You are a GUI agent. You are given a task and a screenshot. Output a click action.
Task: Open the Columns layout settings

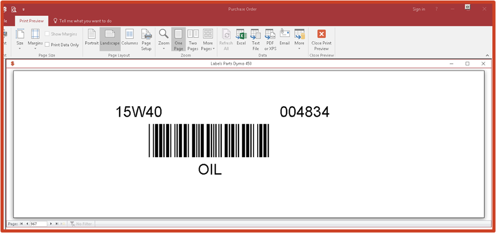130,37
